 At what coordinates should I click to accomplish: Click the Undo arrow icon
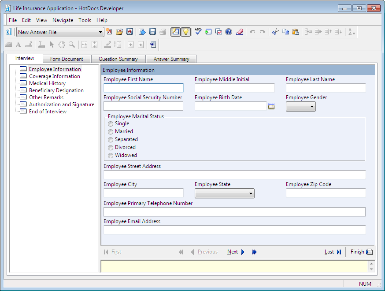(252, 32)
